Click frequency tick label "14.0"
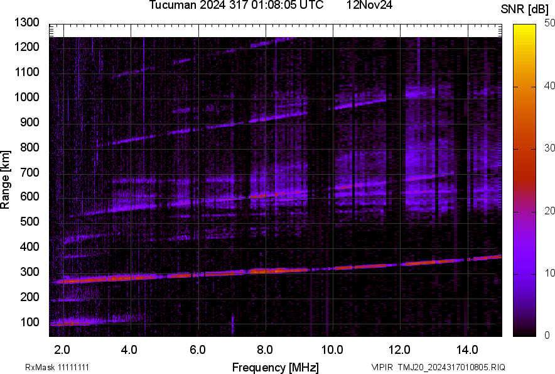This screenshot has width=555, height=374. [x=467, y=350]
